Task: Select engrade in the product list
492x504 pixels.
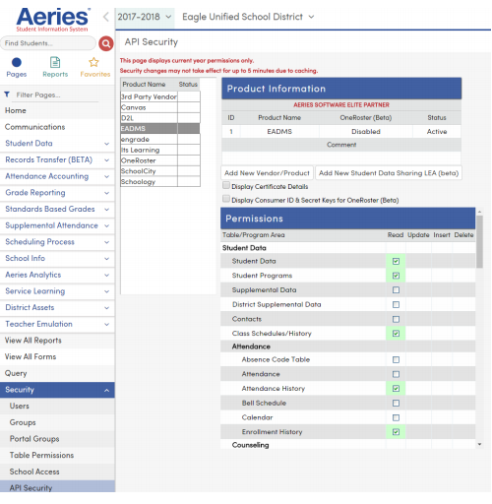Action: tap(160, 140)
